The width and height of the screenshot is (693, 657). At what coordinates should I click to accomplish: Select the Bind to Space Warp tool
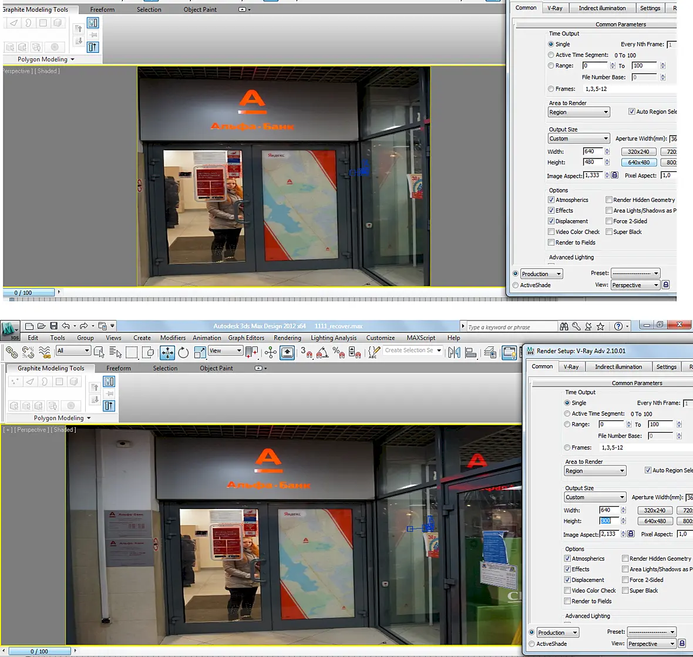45,352
